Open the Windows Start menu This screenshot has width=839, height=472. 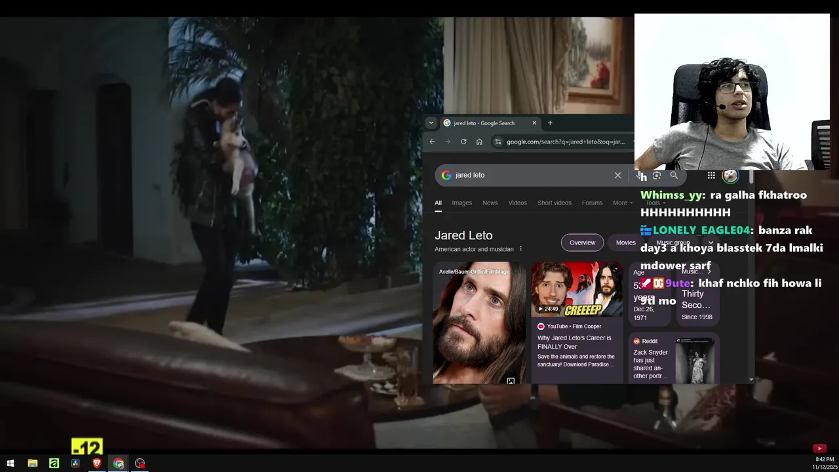(x=10, y=463)
